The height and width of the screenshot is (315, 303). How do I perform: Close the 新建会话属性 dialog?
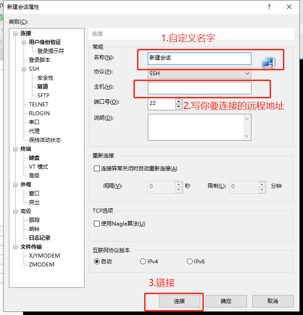pos(289,7)
